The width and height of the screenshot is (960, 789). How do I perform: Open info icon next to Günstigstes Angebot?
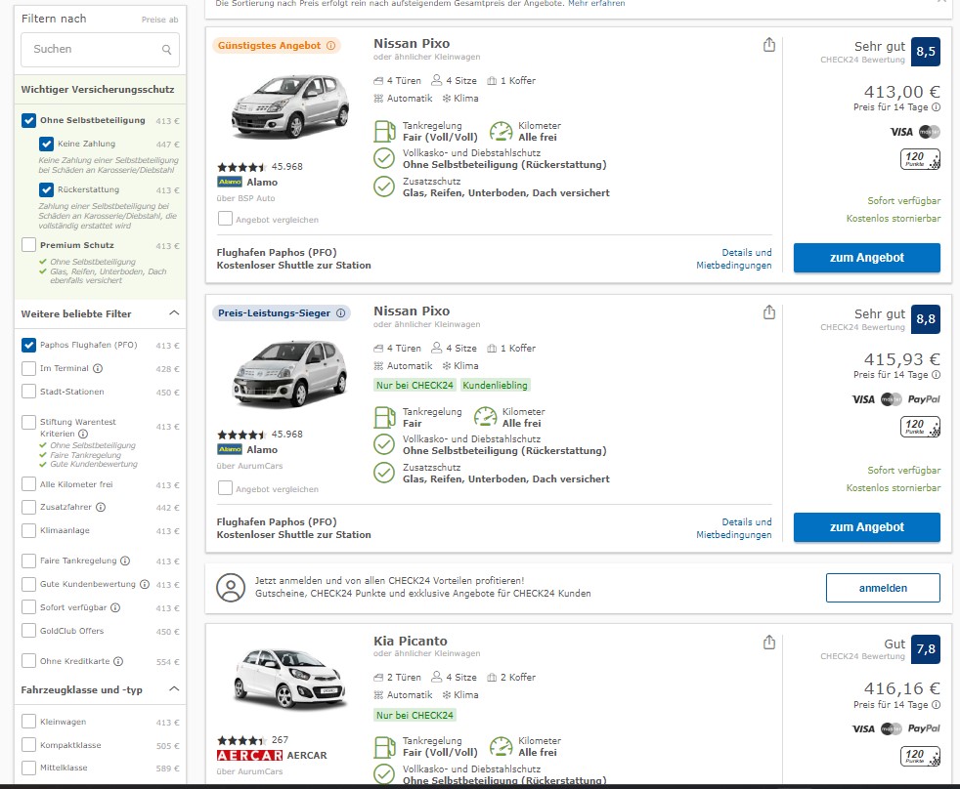pos(330,46)
